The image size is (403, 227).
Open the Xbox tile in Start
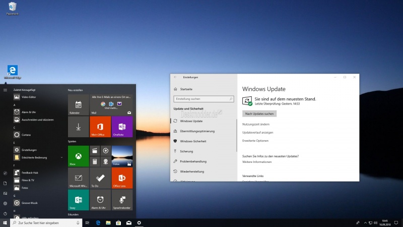(x=79, y=156)
